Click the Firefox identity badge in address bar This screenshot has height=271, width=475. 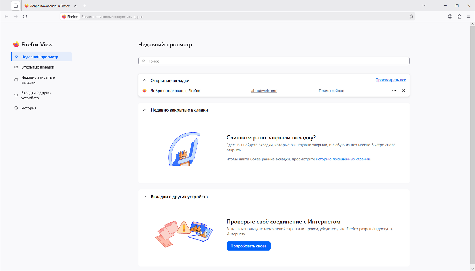pos(70,16)
